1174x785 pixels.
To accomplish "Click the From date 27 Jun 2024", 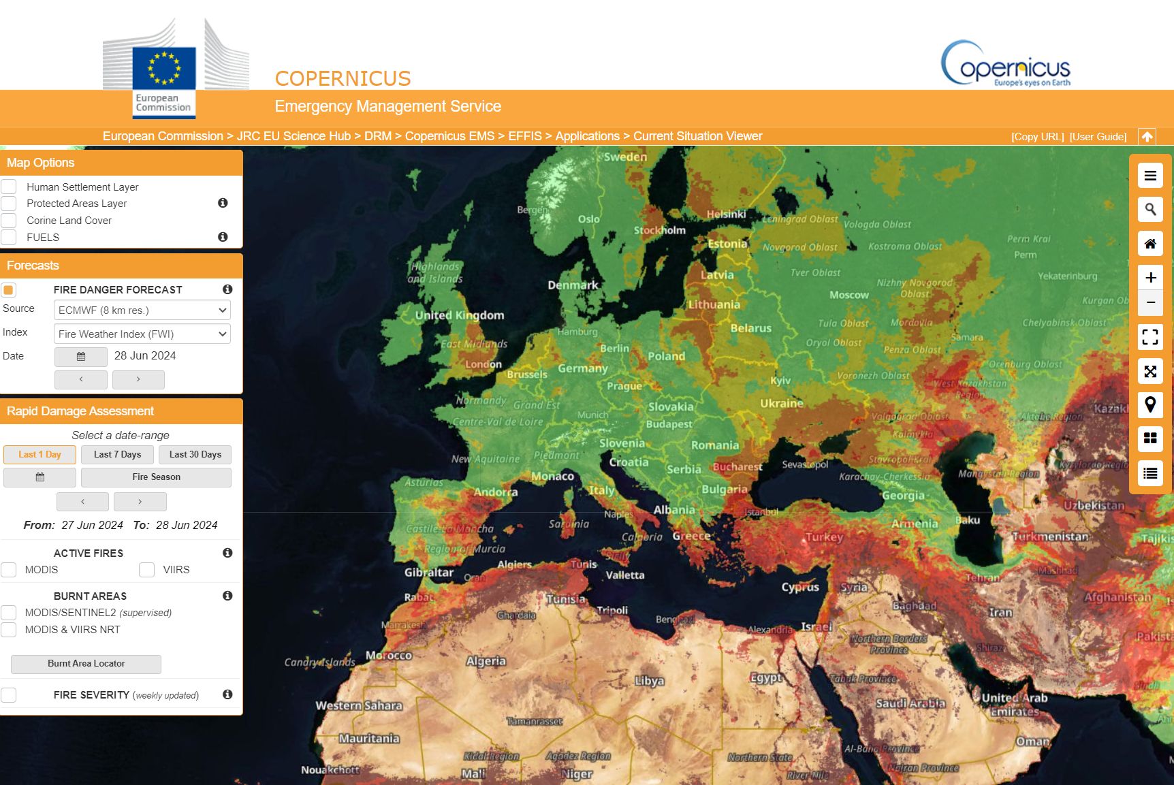I will click(x=93, y=526).
